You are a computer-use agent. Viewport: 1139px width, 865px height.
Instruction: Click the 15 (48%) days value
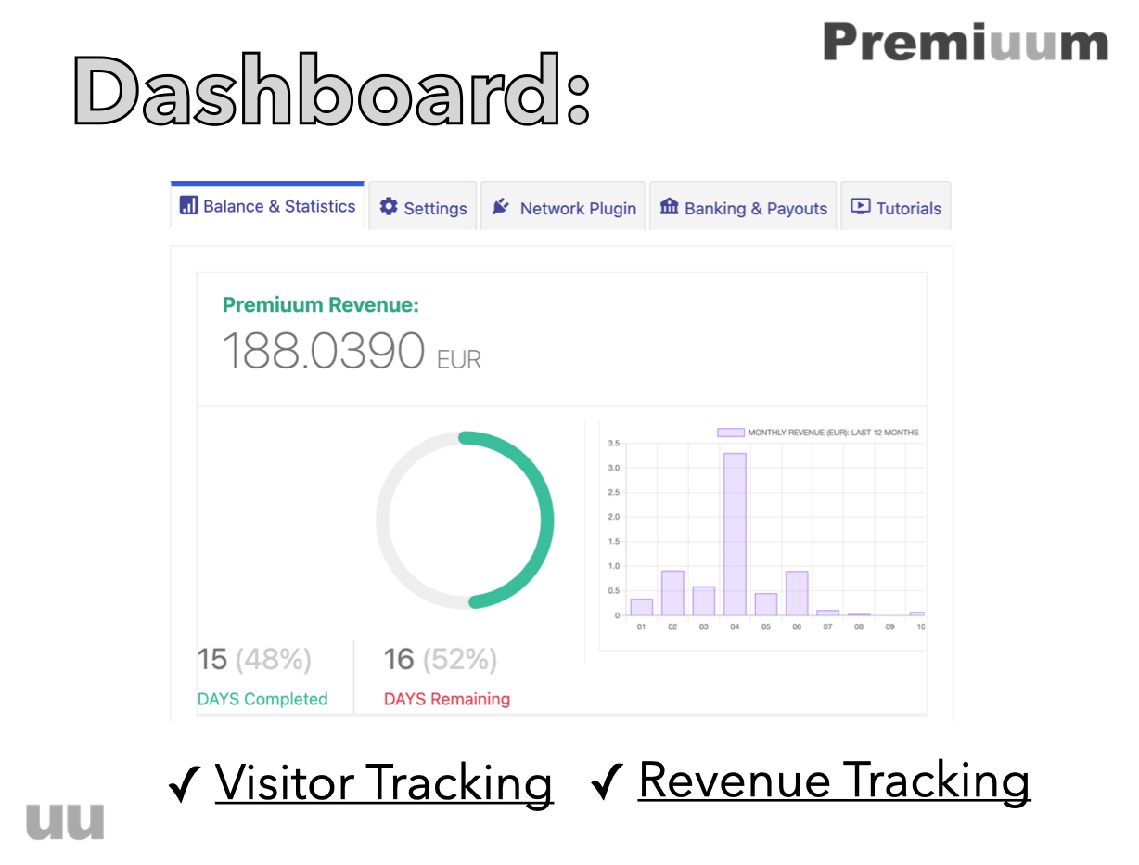pos(254,659)
